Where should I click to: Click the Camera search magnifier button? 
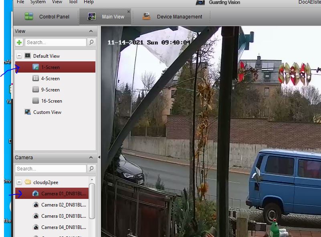[91, 168]
